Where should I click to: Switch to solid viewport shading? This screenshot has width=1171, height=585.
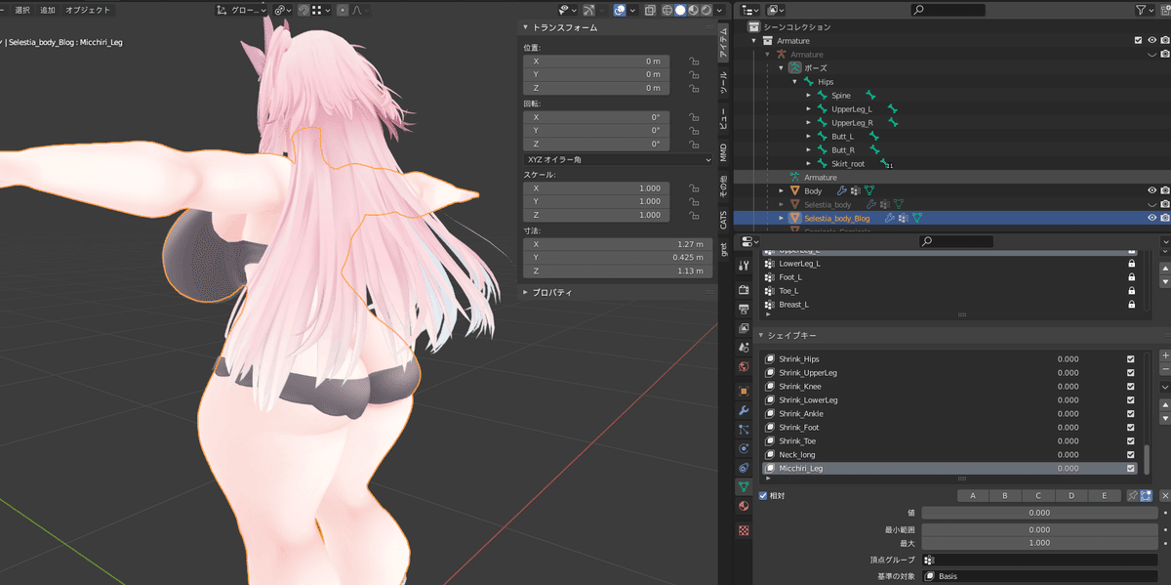point(680,10)
